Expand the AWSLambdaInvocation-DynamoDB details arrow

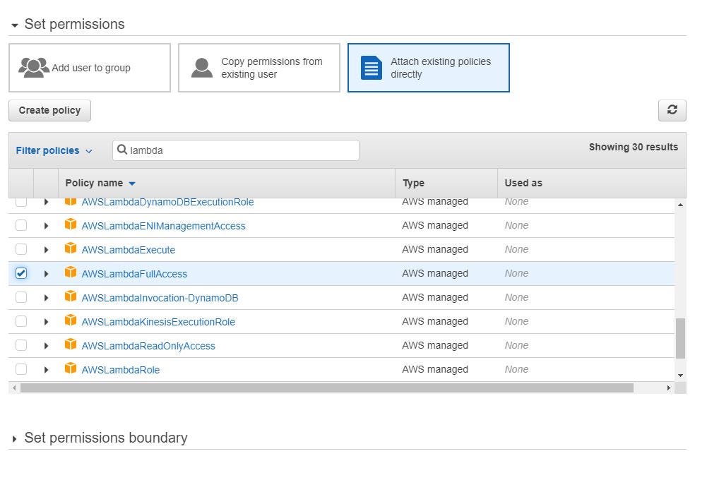[46, 298]
